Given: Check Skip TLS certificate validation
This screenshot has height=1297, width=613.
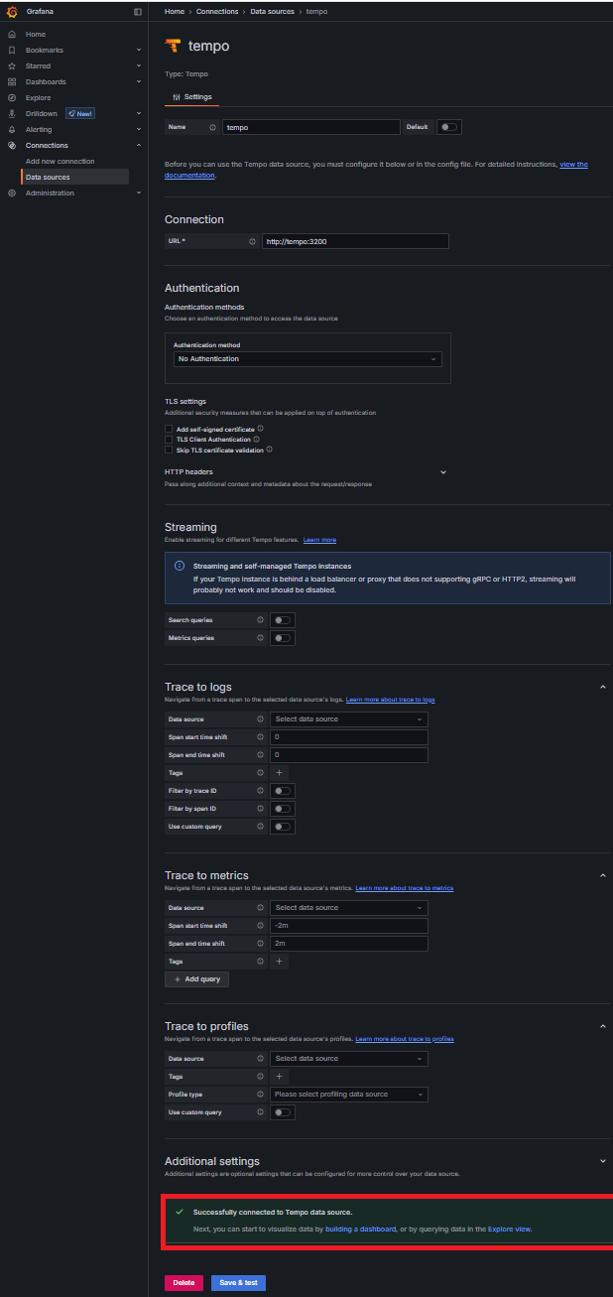Looking at the screenshot, I should click(169, 450).
